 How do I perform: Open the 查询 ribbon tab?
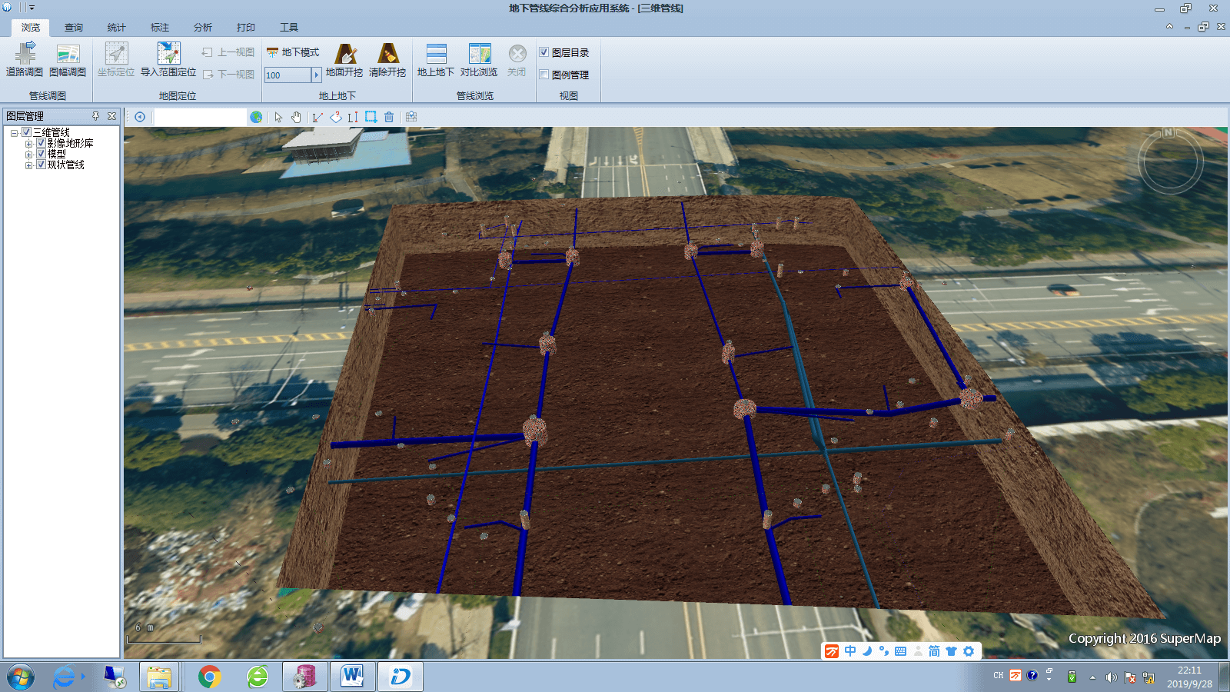74,28
